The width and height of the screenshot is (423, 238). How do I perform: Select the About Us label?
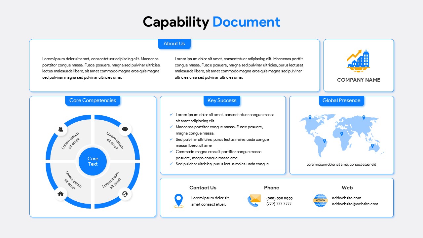point(174,44)
